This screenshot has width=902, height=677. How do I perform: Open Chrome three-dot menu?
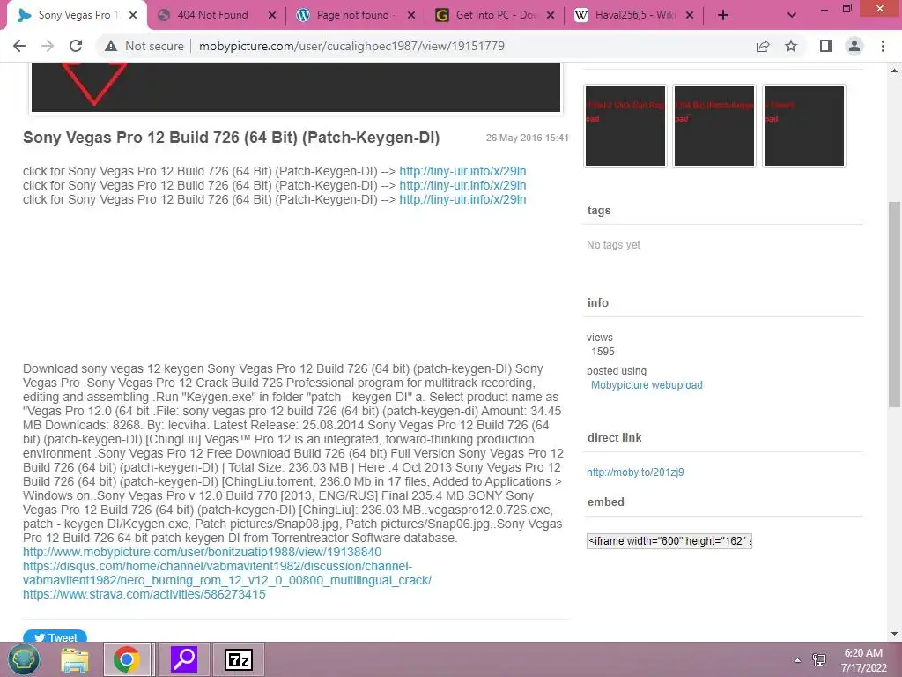pos(883,46)
